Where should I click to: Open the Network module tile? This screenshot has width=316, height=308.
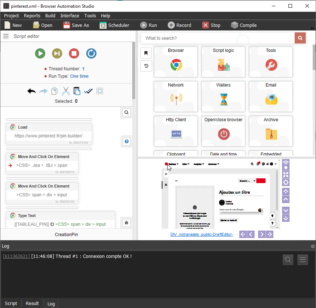(176, 97)
